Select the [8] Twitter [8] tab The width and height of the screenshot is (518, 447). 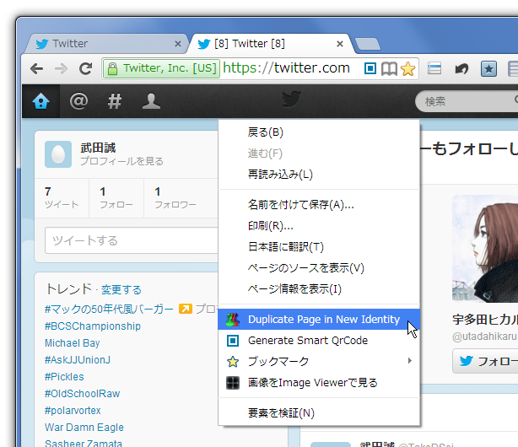point(269,44)
